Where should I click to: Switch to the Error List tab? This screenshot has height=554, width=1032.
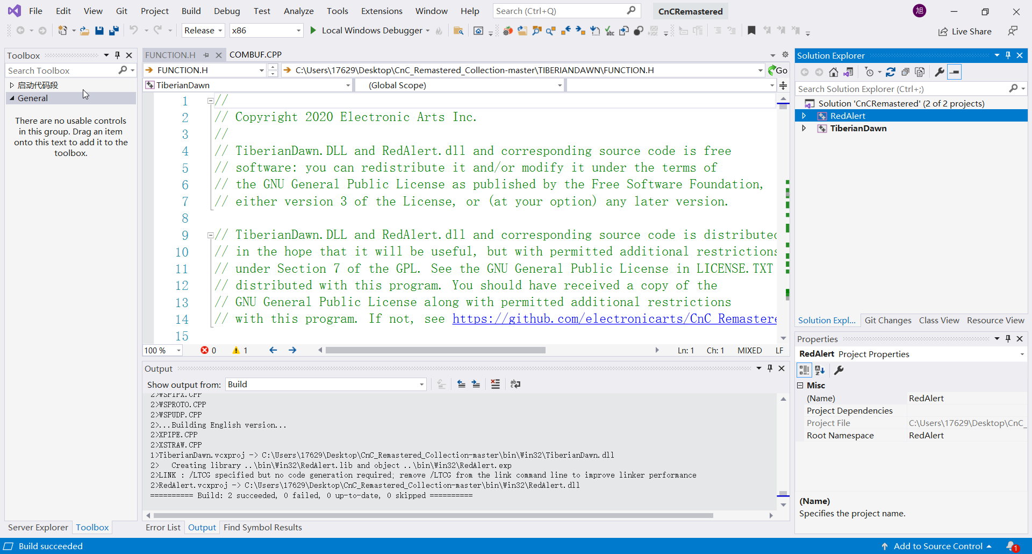163,528
